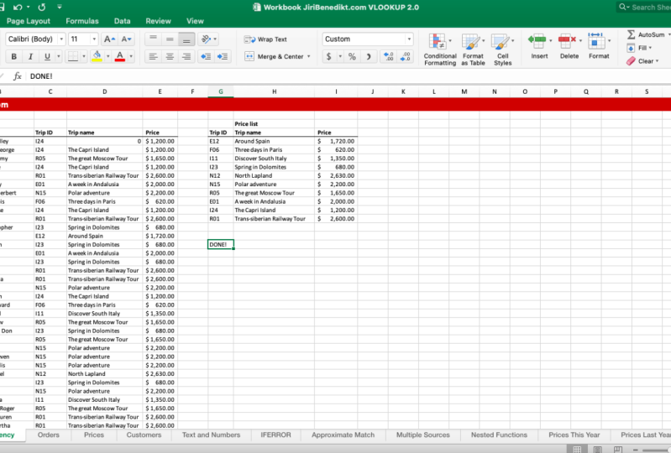
Task: Open the Page Layout ribbon tab
Action: (28, 21)
